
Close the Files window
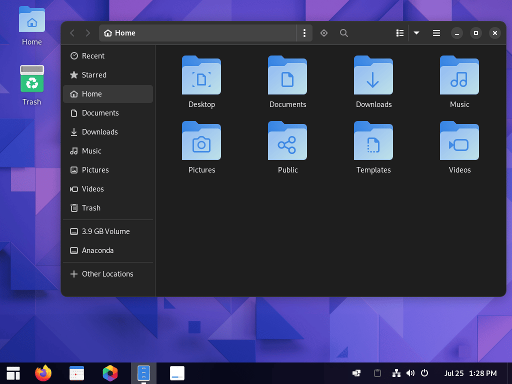point(494,33)
